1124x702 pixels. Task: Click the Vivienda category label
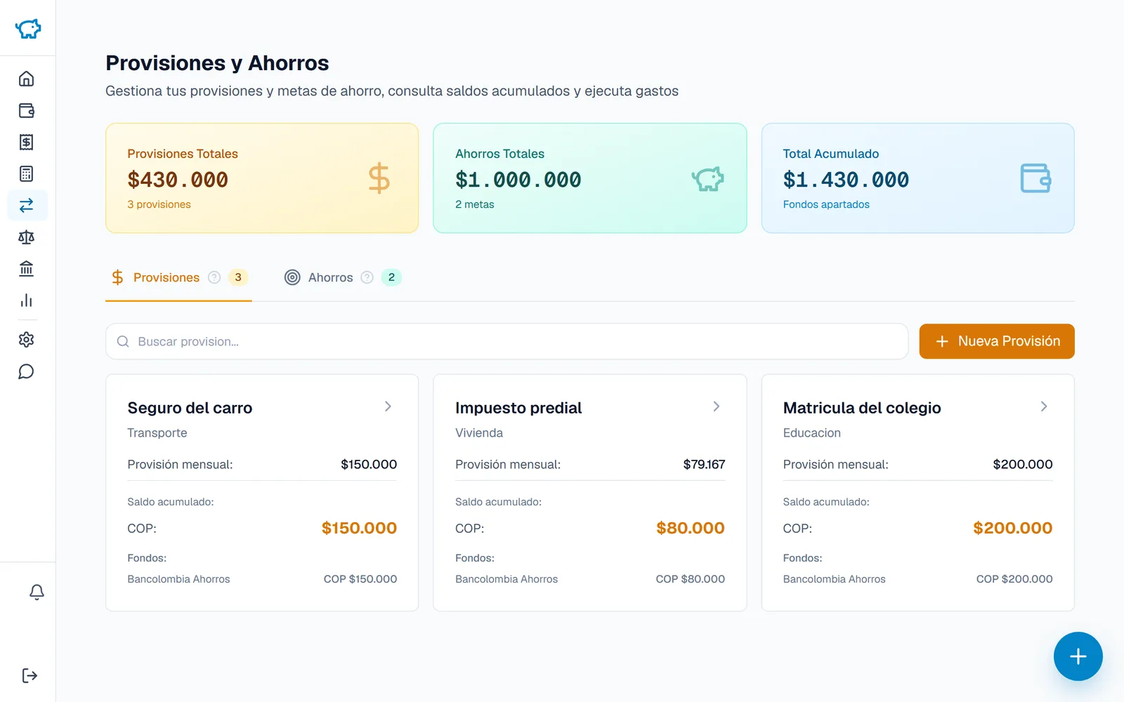point(479,433)
